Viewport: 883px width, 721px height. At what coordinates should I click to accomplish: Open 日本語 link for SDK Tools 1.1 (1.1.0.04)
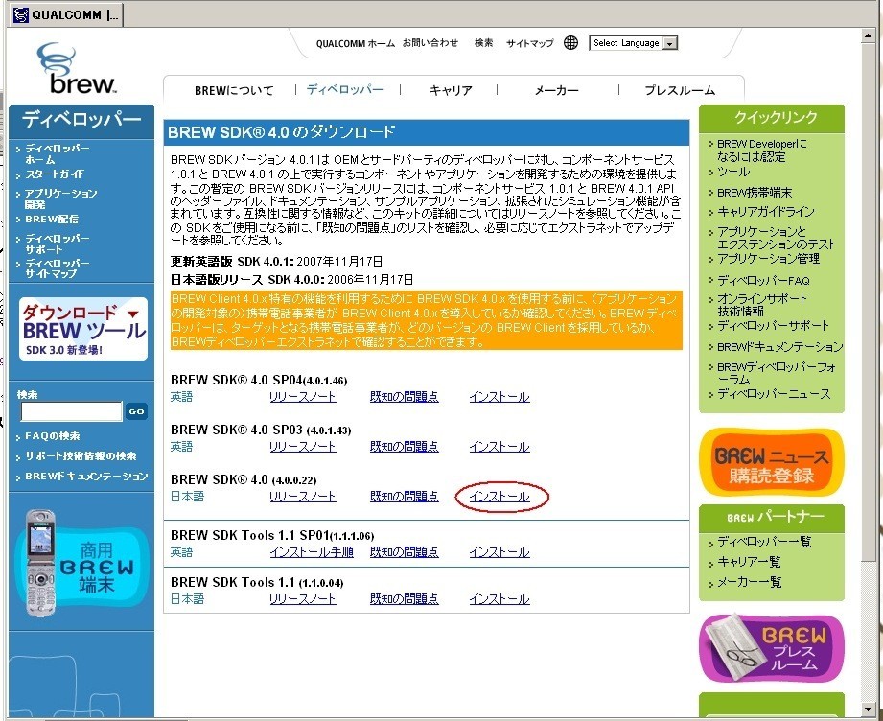[187, 599]
